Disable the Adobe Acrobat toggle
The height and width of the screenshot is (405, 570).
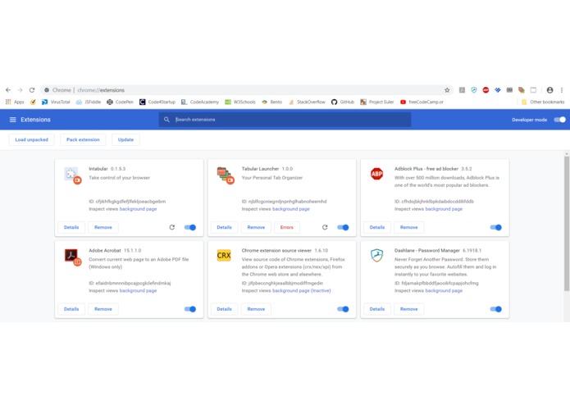coord(190,309)
